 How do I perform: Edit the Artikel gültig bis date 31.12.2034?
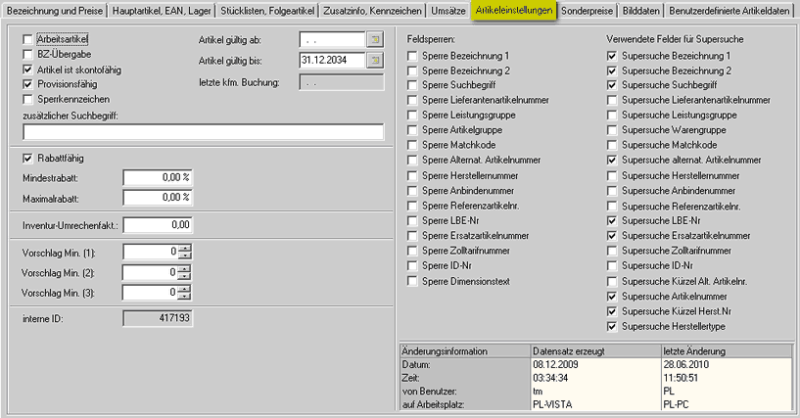tap(333, 60)
